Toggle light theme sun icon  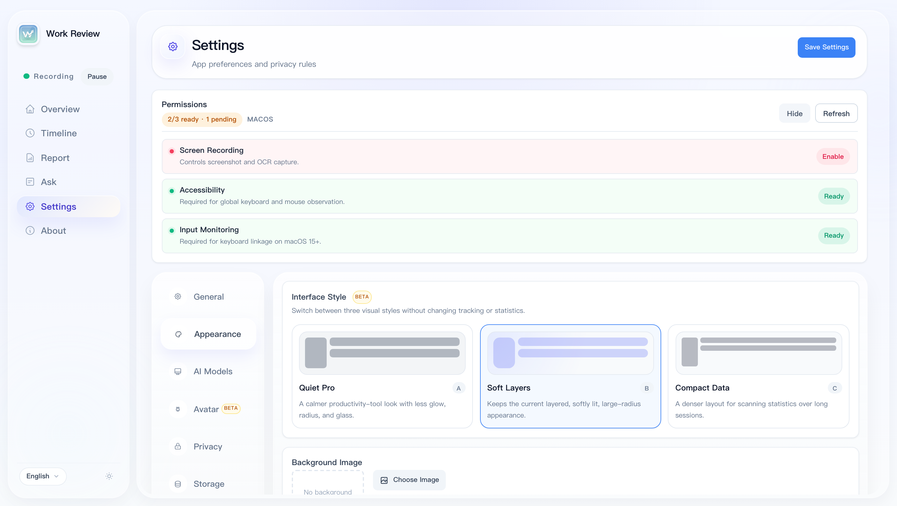109,477
